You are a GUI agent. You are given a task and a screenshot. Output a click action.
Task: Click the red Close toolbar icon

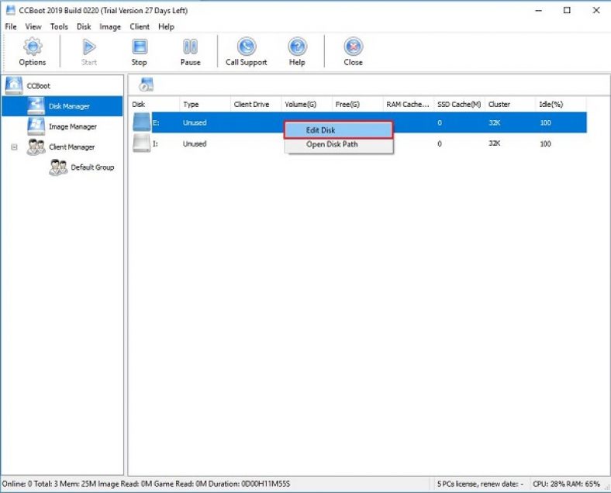(353, 47)
